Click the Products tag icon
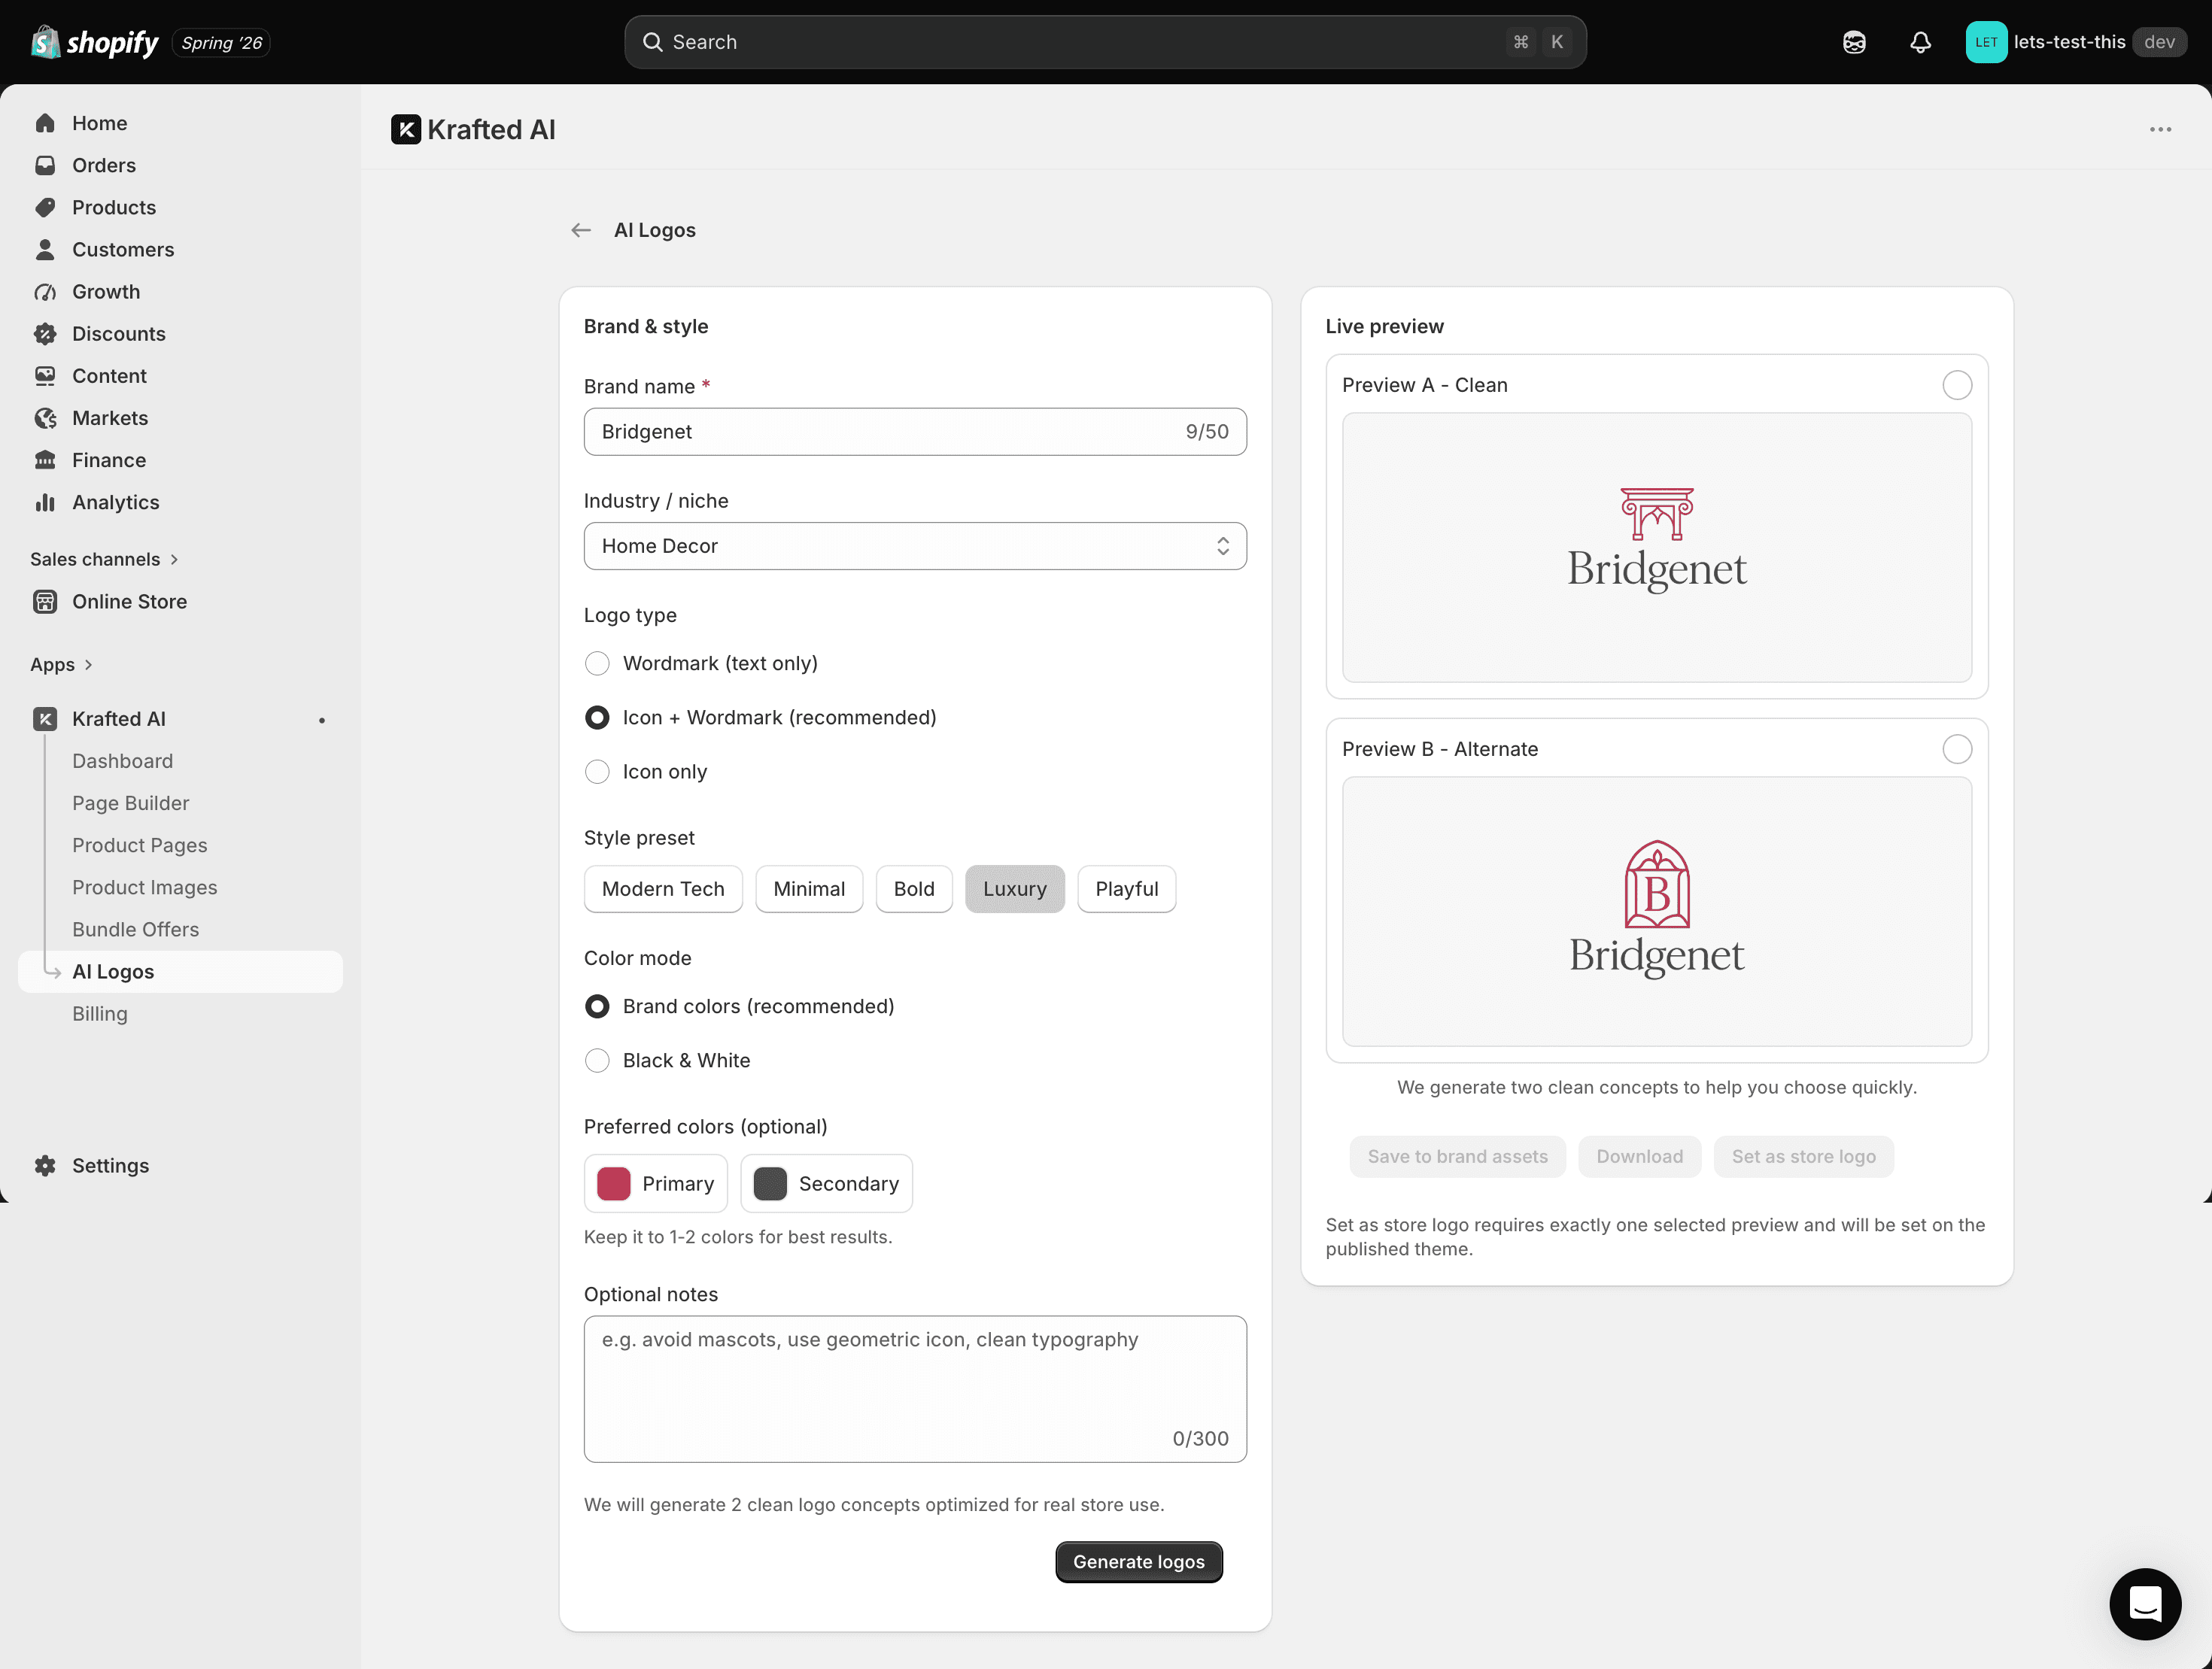The image size is (2212, 1669). pos(45,207)
